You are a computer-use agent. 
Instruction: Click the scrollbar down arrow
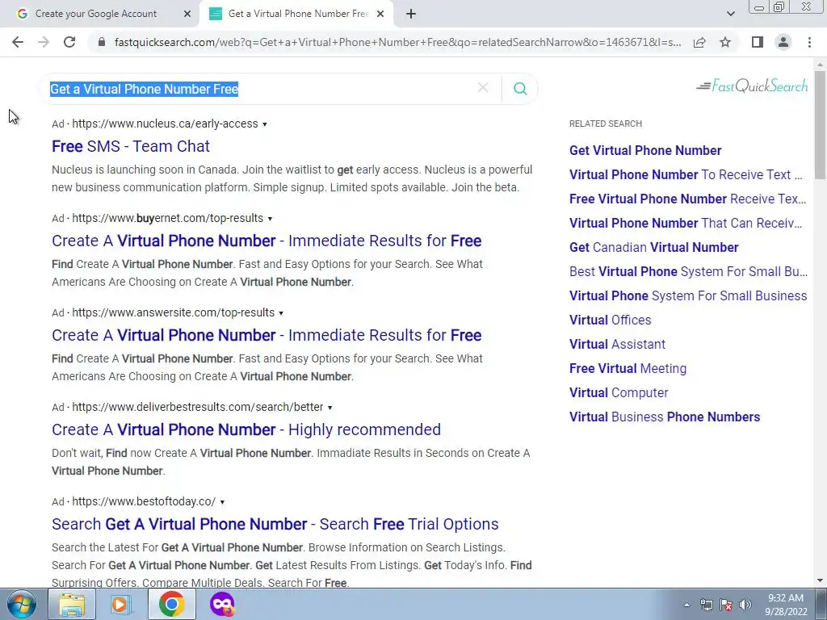coord(820,580)
